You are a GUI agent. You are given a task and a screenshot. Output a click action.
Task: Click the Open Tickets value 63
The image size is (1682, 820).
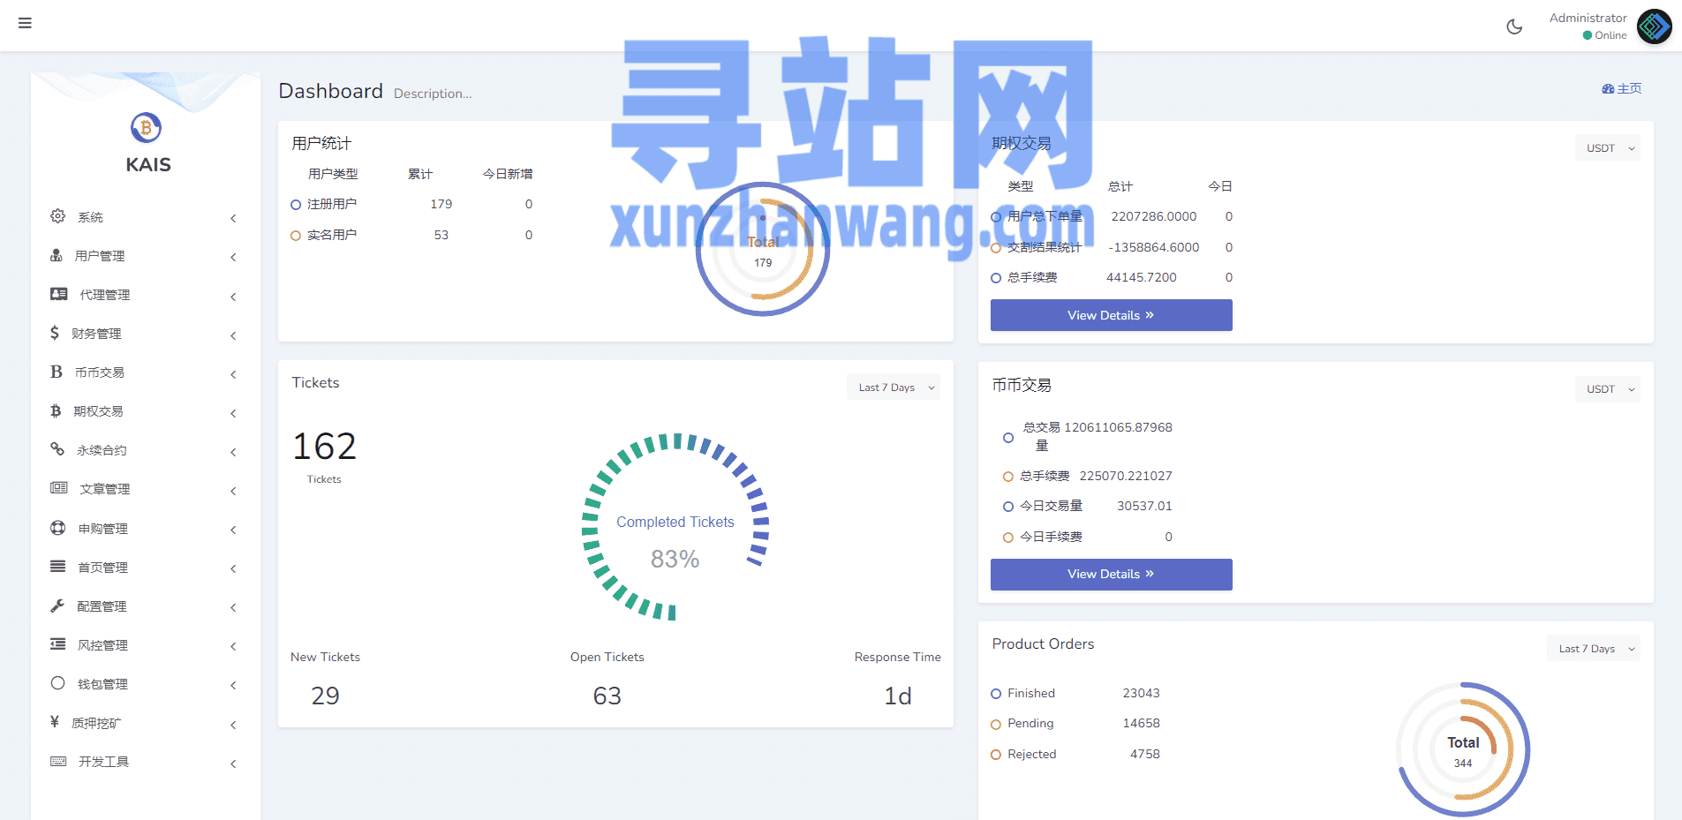[x=607, y=696]
